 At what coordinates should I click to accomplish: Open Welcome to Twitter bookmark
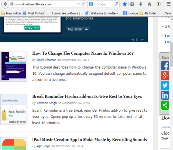point(103,13)
